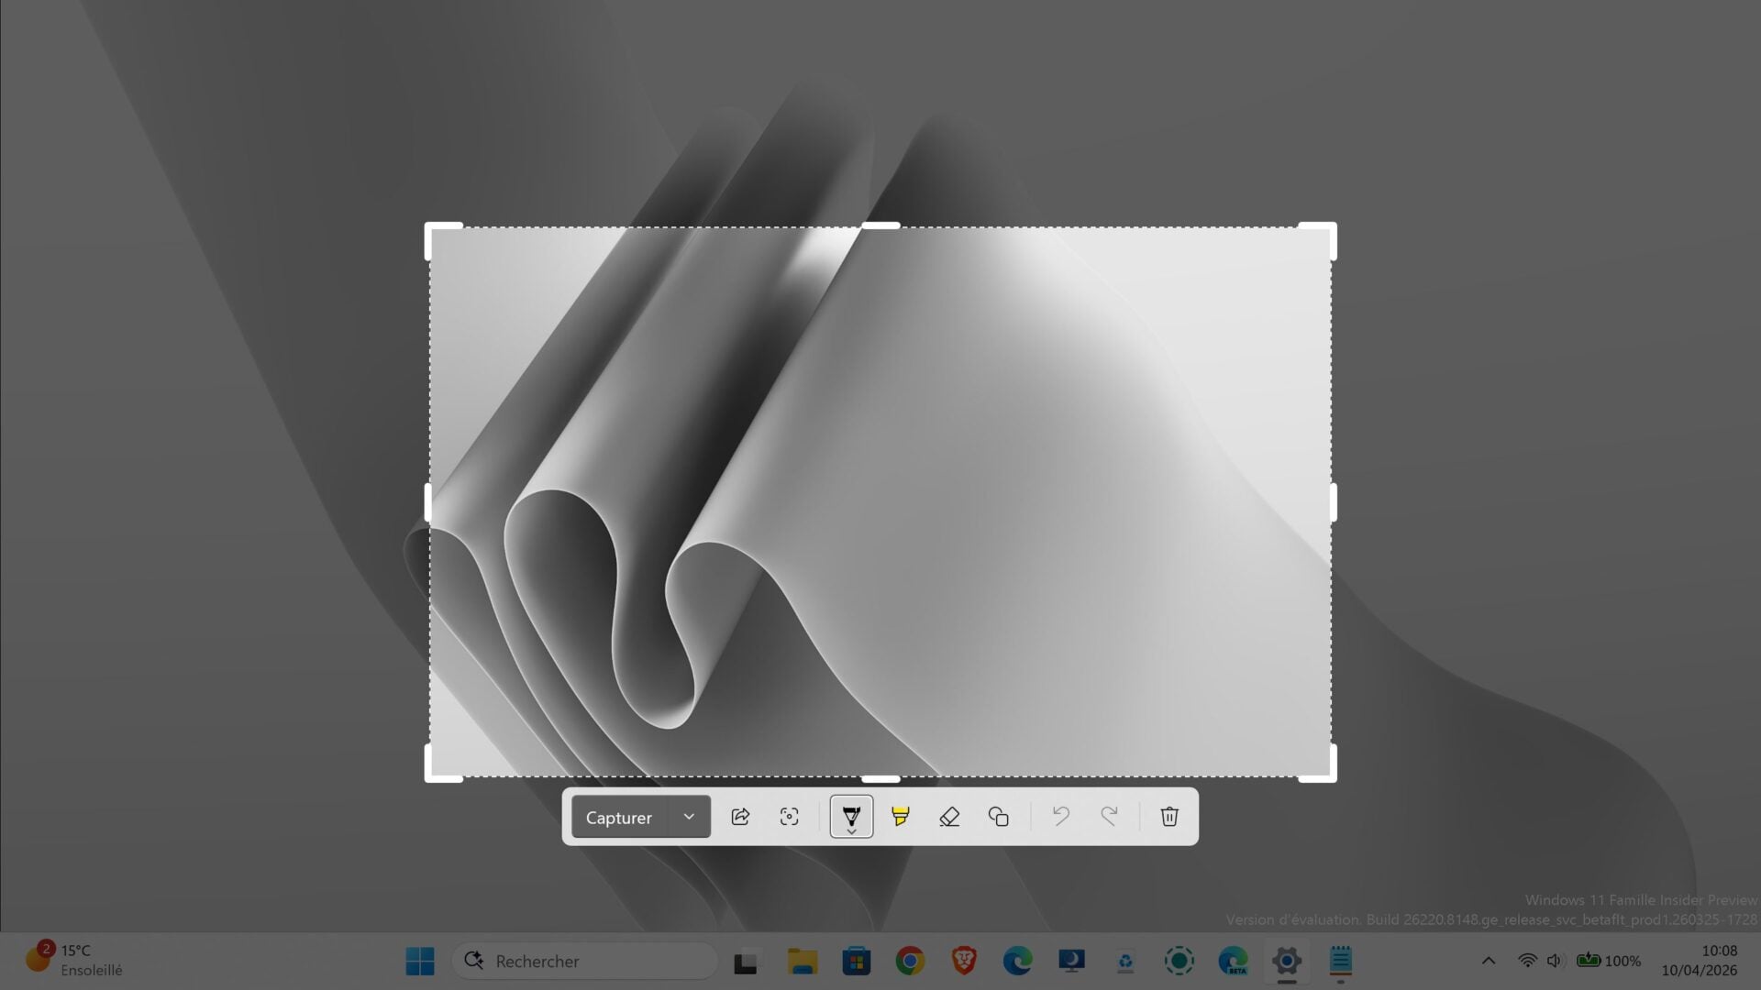Open the shapes annotation tool
The image size is (1761, 990).
point(998,816)
